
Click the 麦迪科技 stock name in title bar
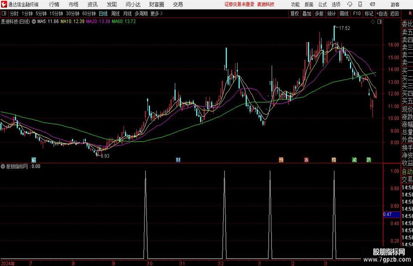(266, 4)
